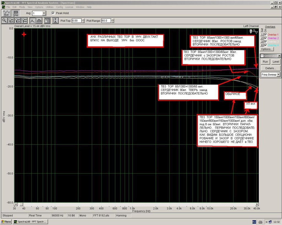
Task: Open the Avg count dropdown
Action: 44,13
